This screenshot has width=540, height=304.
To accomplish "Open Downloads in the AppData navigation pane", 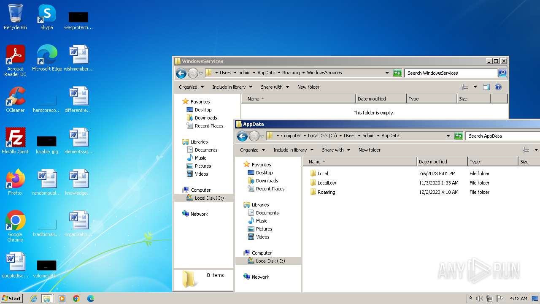I will coord(267,181).
